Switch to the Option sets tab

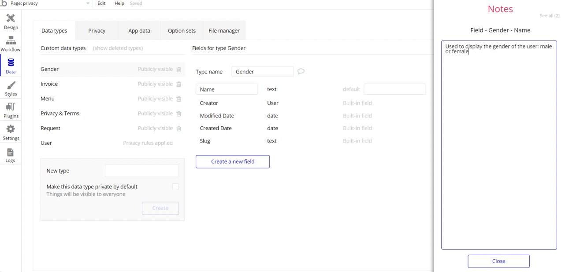click(x=182, y=31)
